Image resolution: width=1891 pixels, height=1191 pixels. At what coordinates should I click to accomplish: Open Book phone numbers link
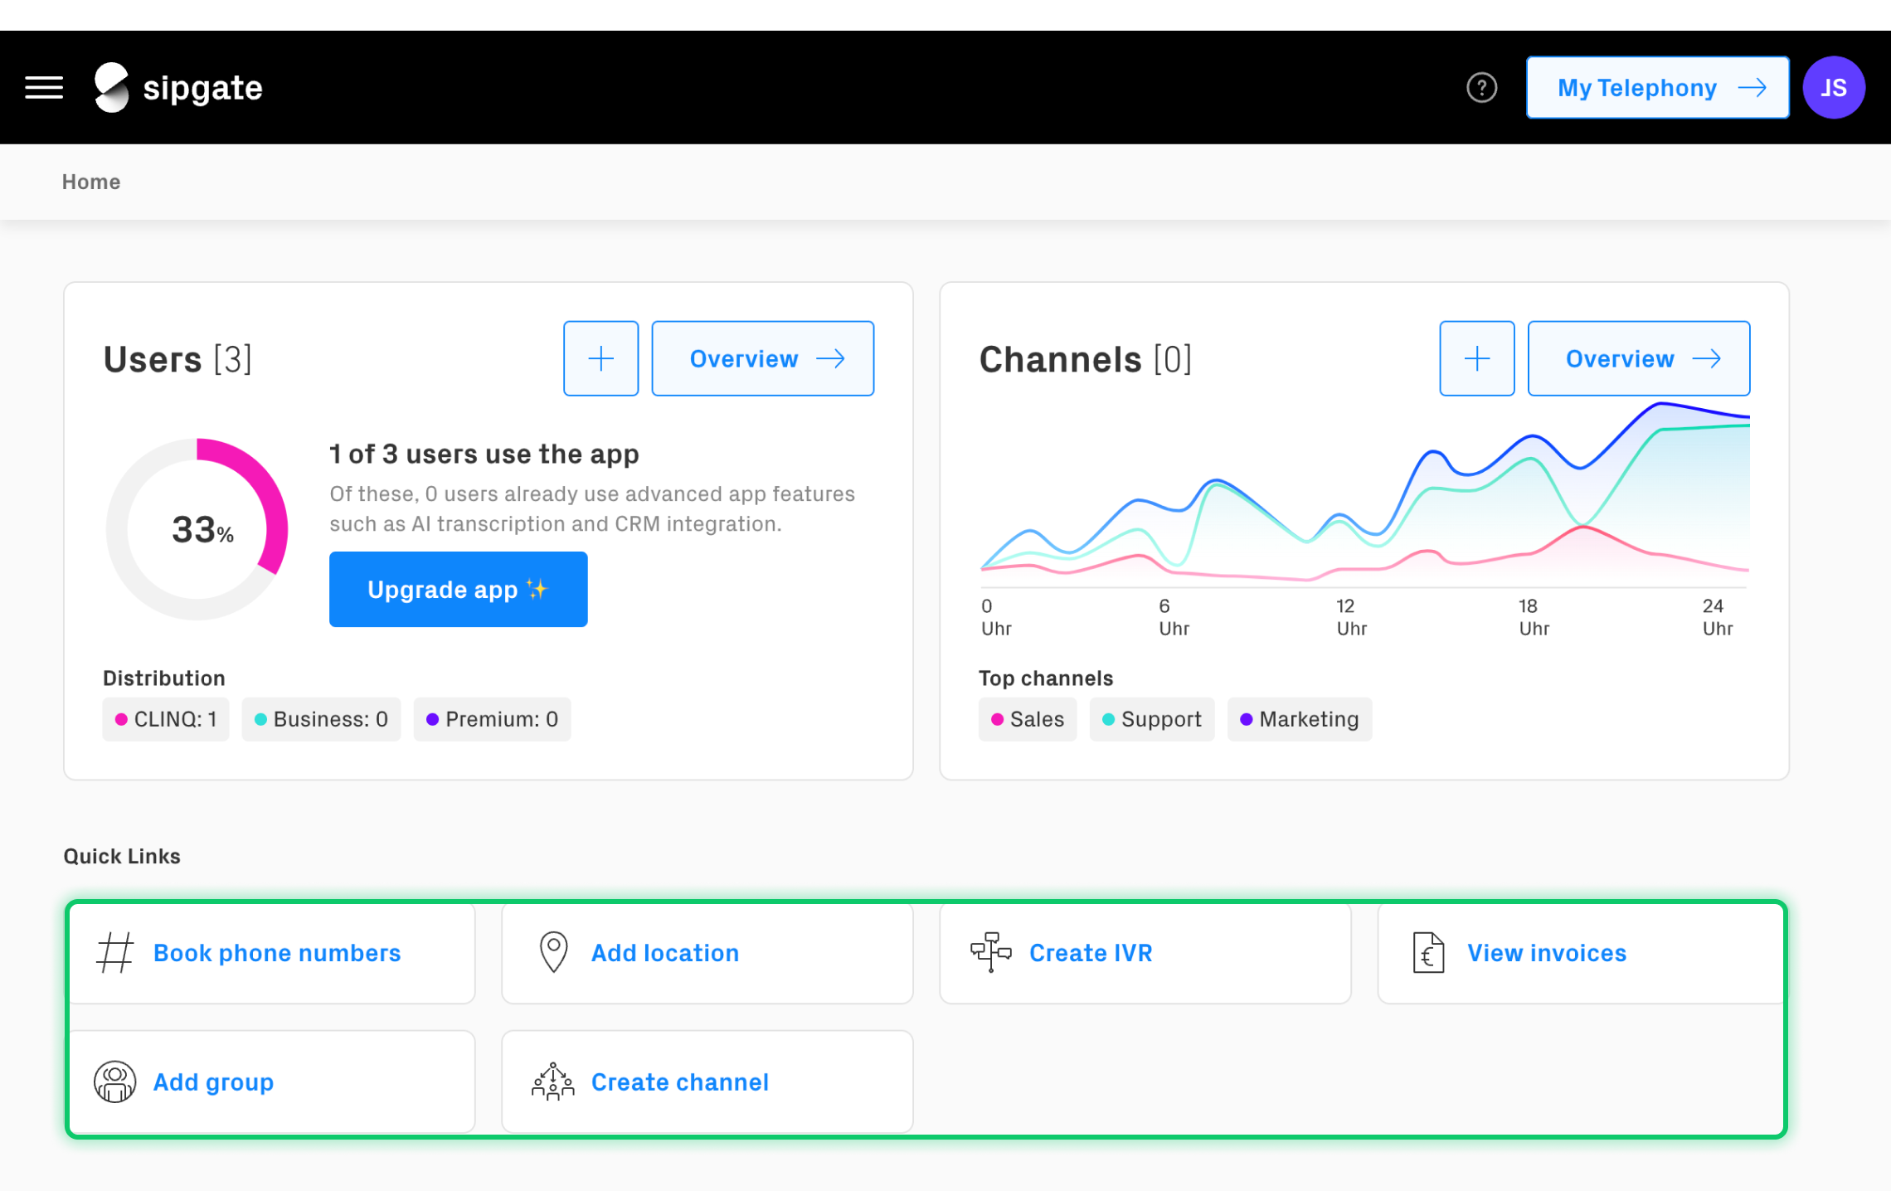(277, 953)
